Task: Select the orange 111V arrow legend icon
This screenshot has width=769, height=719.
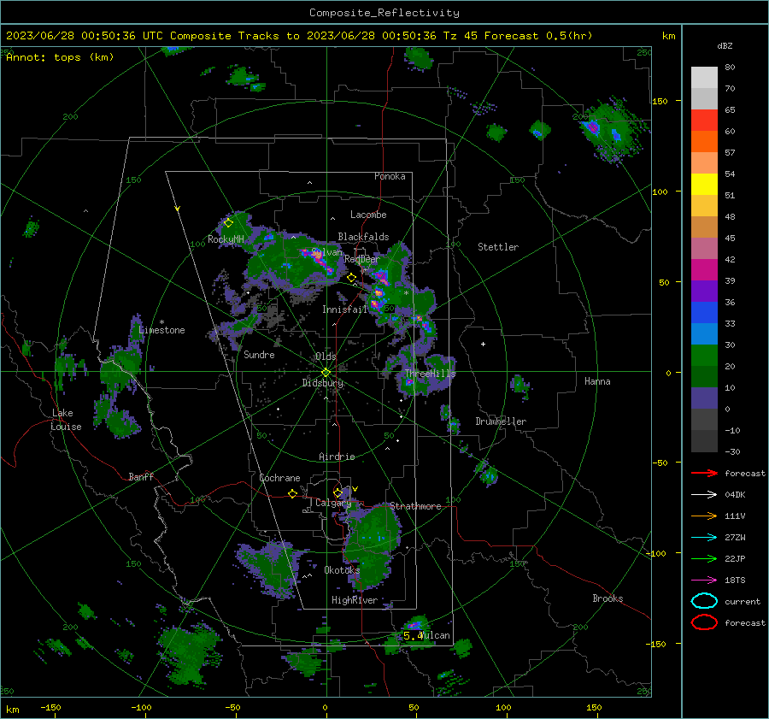Action: (704, 516)
